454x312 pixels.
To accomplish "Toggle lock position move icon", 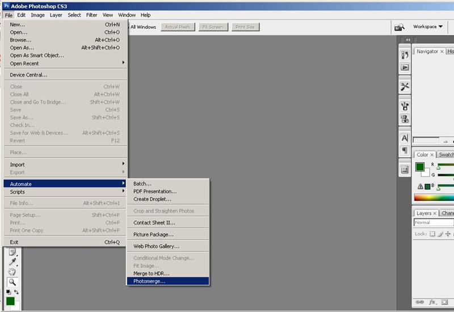I will pyautogui.click(x=448, y=234).
